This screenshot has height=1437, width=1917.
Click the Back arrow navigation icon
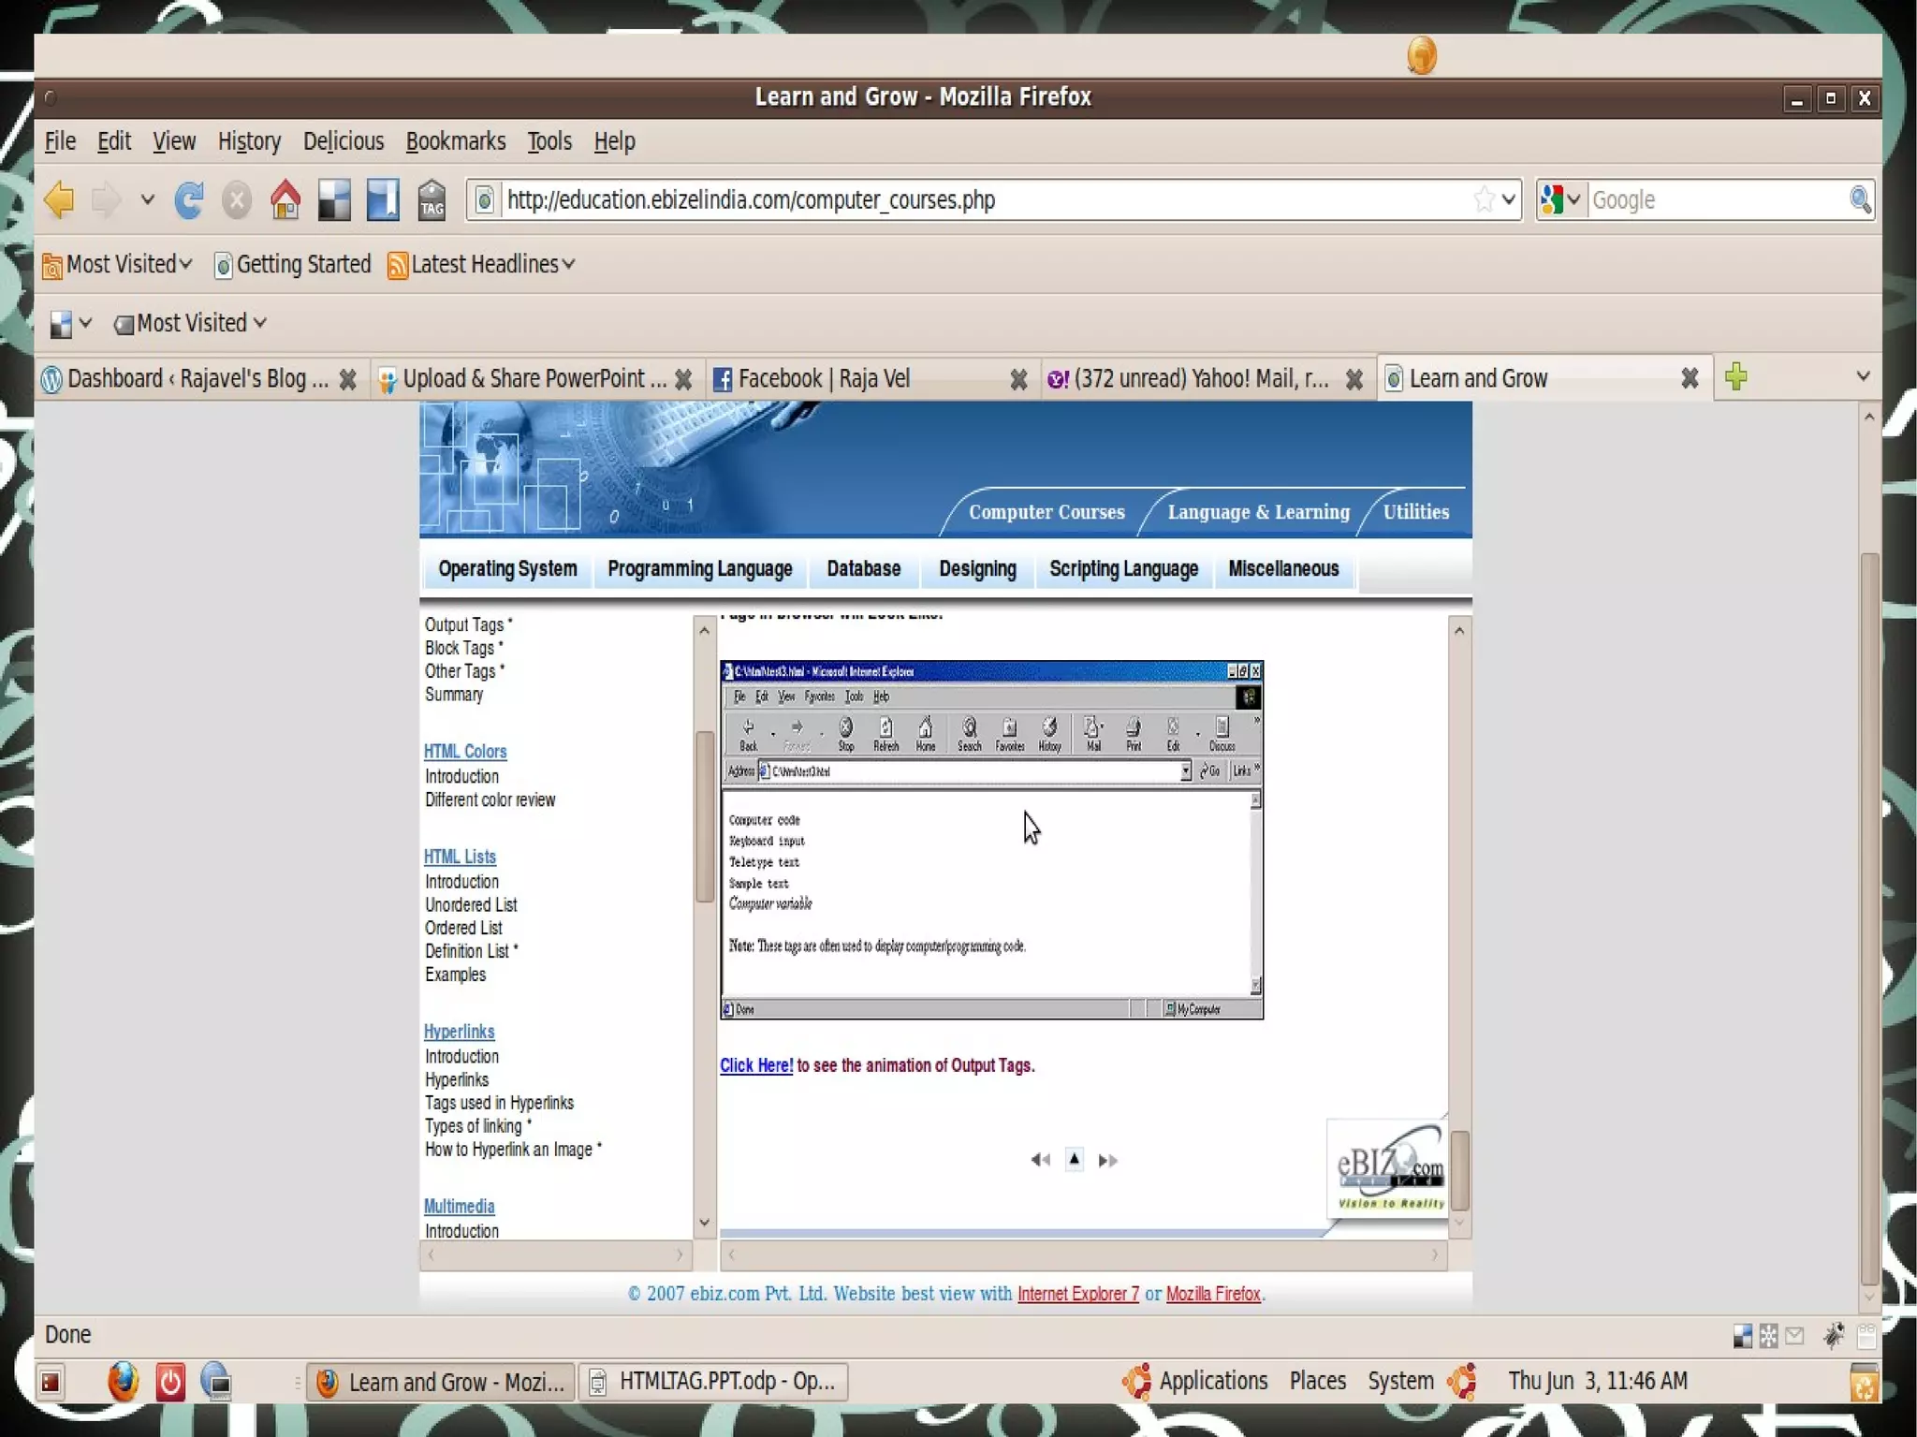(x=59, y=199)
